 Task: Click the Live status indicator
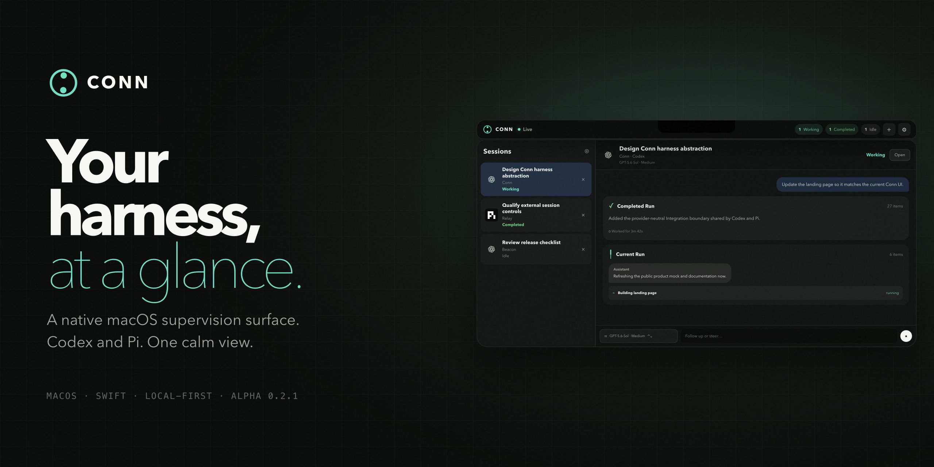pos(525,130)
